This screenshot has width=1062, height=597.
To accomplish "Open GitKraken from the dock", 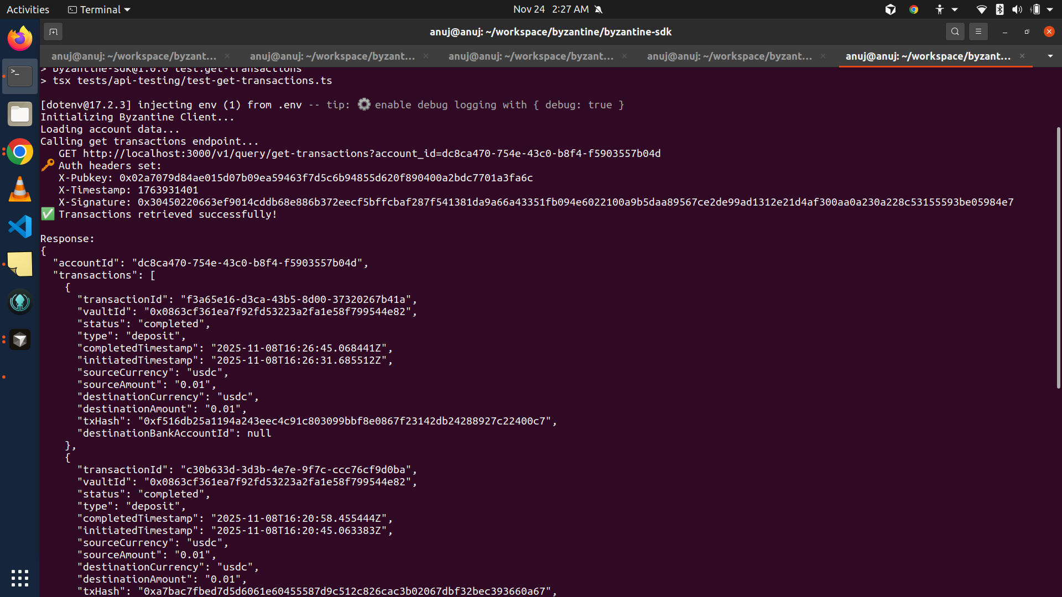I will [20, 302].
